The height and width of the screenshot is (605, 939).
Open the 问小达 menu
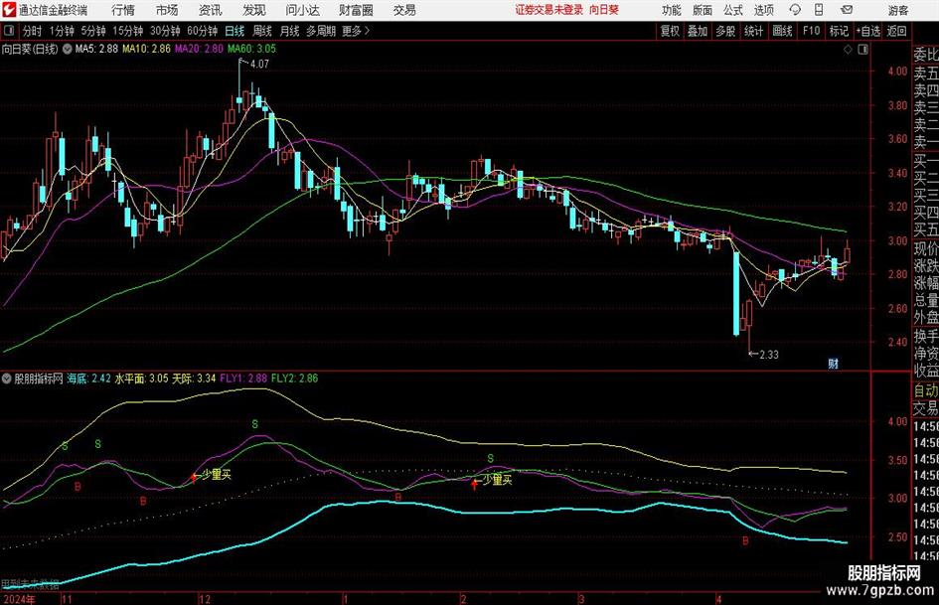(302, 10)
